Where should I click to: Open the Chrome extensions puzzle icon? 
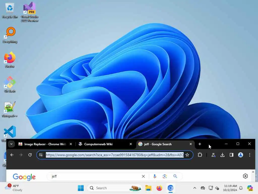[x=200, y=155]
